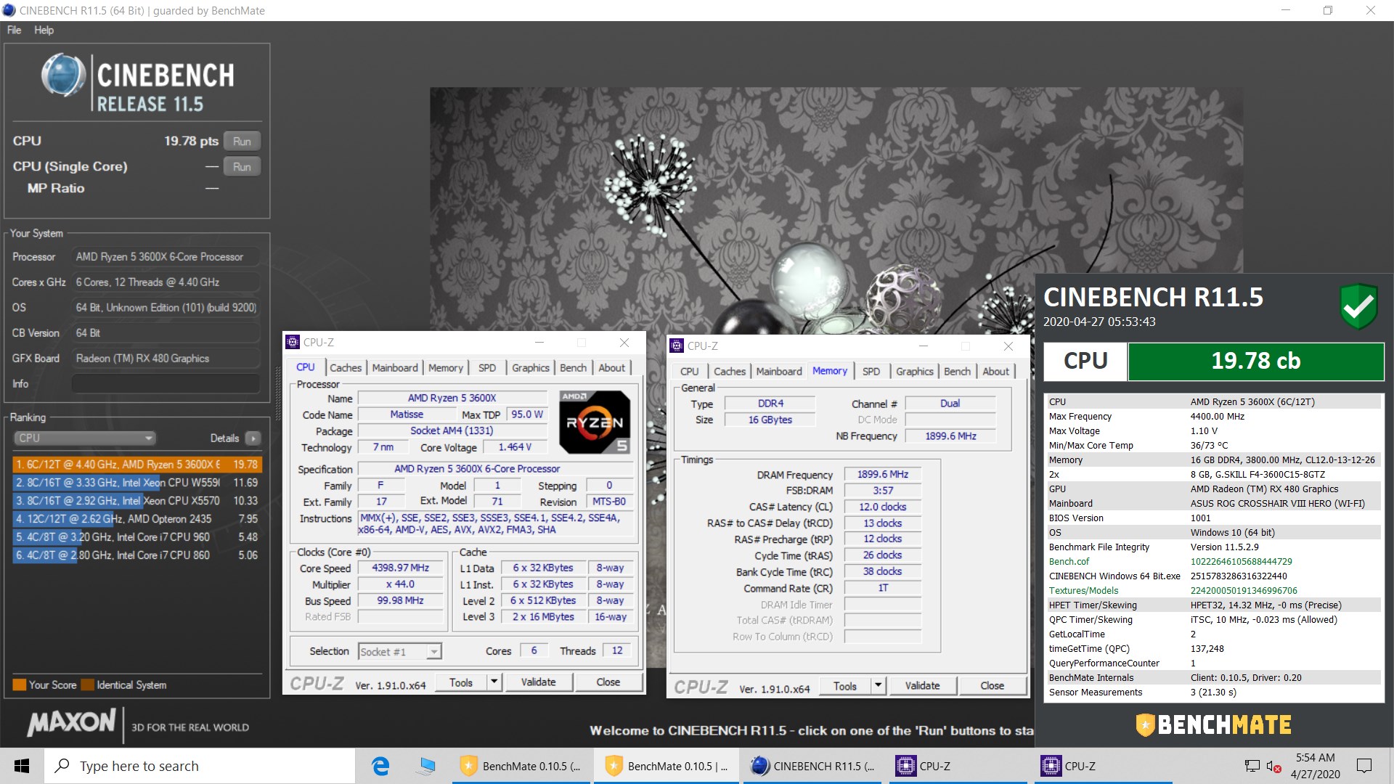Open the pinned network computer taskbar icon
The image size is (1394, 784).
pyautogui.click(x=426, y=766)
